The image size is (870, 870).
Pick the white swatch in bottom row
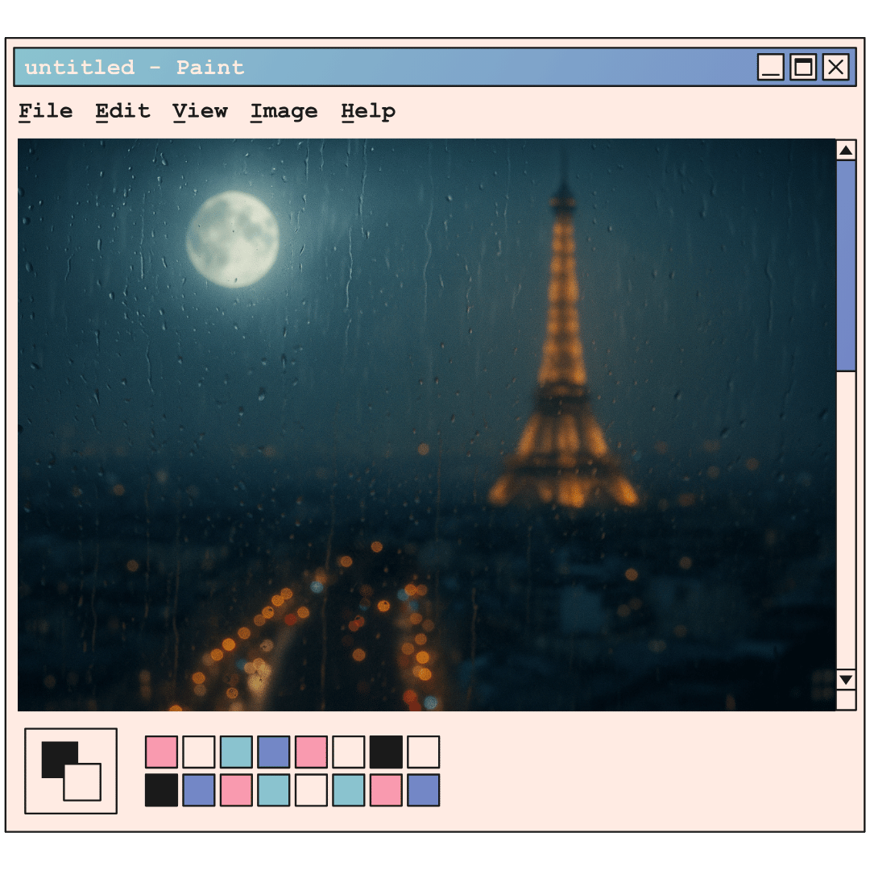coord(311,790)
